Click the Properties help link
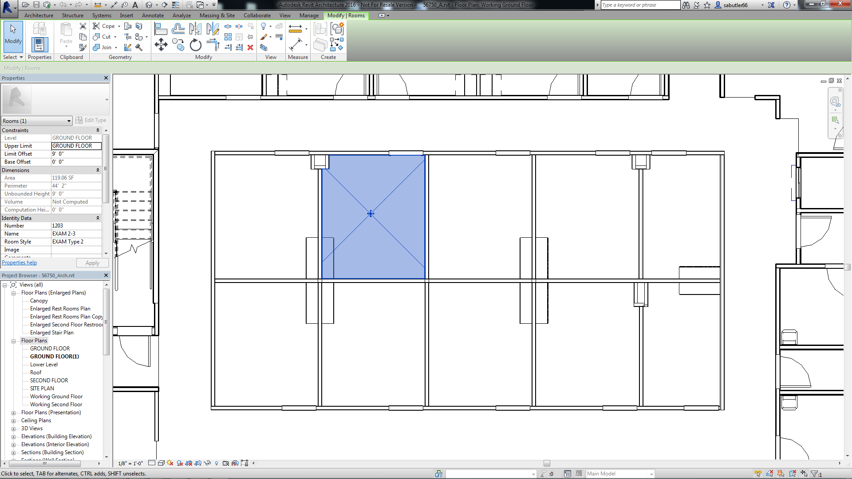 20,263
